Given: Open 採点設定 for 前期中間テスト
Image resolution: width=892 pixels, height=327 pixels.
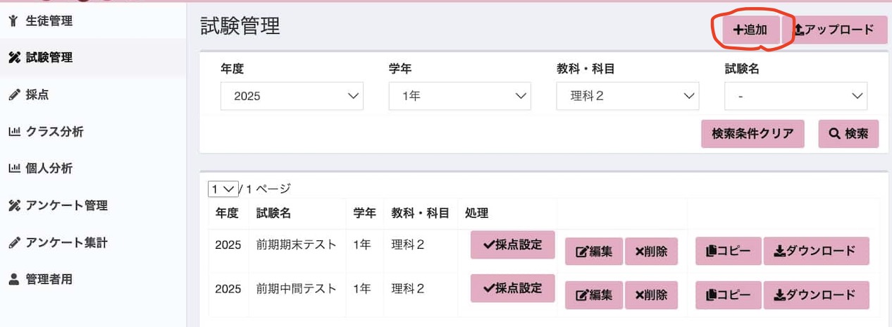Looking at the screenshot, I should click(513, 289).
